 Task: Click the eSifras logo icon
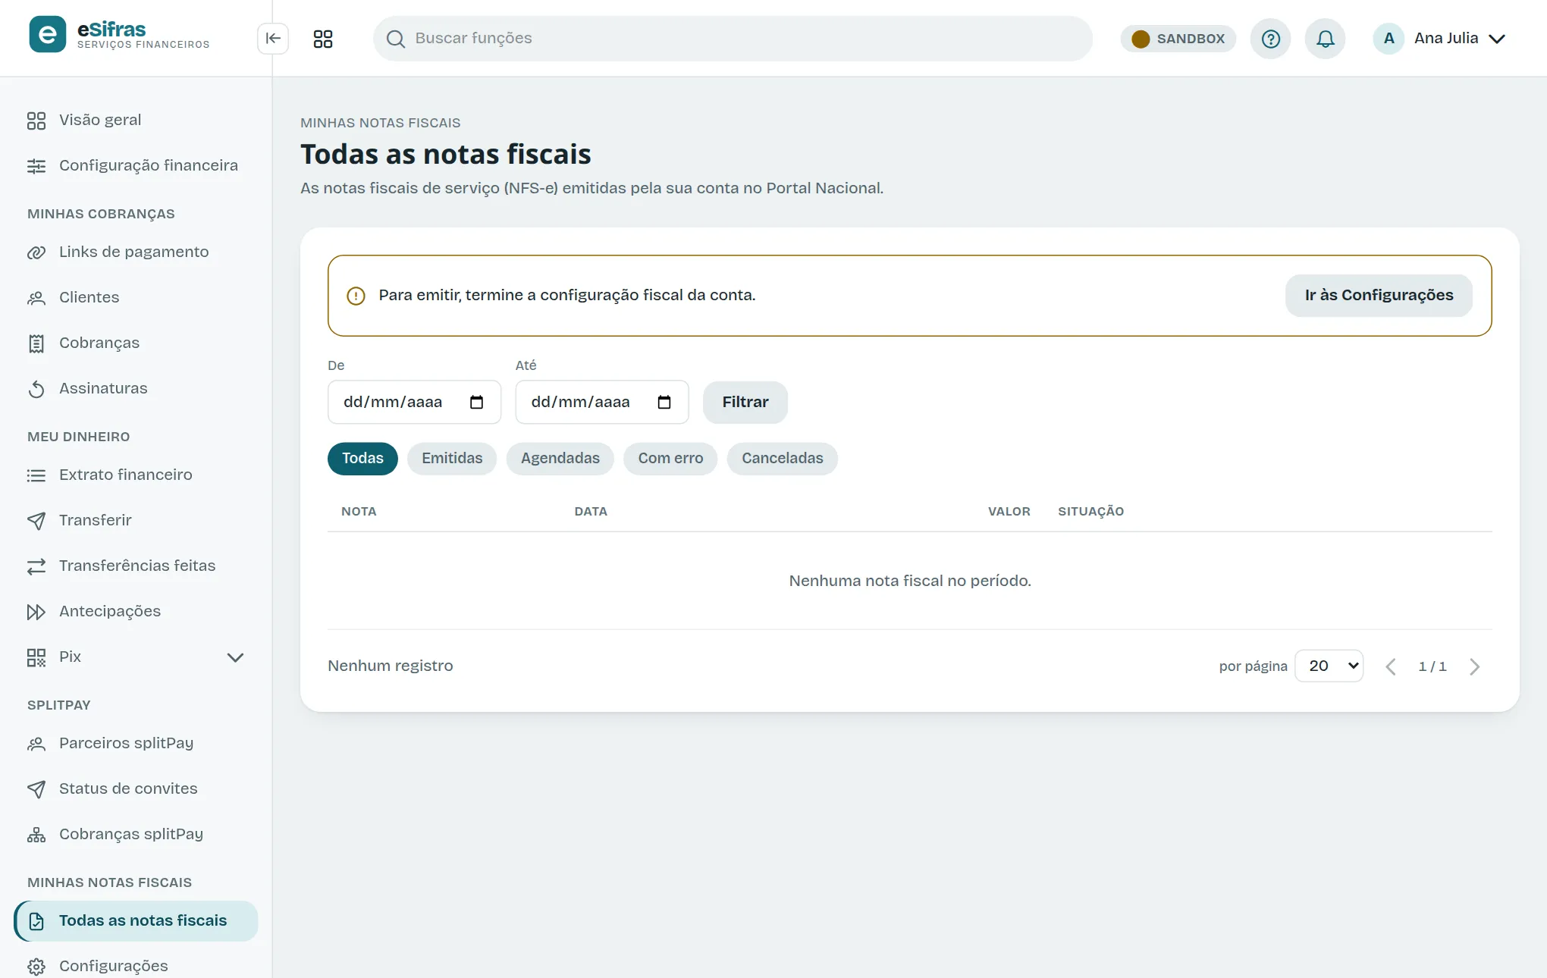pos(48,35)
